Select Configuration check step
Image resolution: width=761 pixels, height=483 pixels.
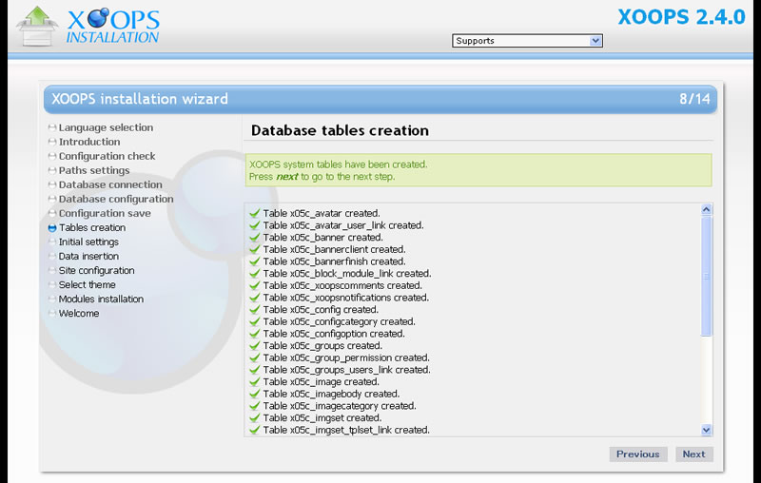[107, 156]
